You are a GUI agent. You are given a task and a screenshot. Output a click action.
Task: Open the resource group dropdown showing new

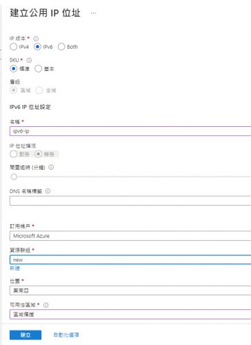click(130, 260)
